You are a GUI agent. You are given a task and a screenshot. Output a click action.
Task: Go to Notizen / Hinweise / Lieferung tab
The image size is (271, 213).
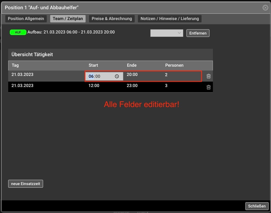point(170,19)
